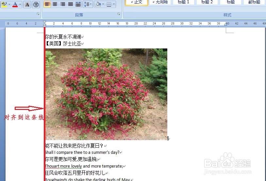Screen dimensions: 266x181
Task: Open Font dialog launcher
Action: pyautogui.click(x=38, y=14)
